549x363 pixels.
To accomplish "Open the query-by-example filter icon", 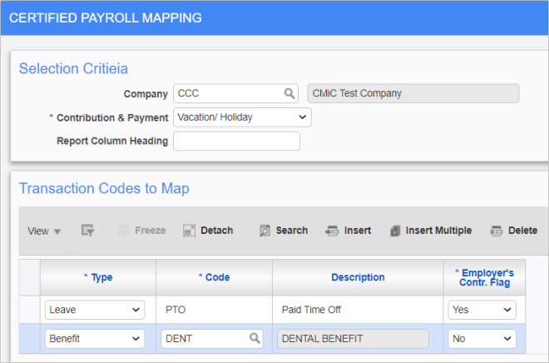I will tap(87, 231).
